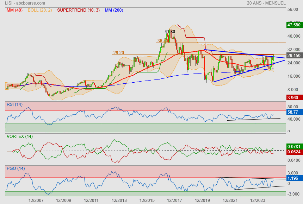Click the 12/2017 date axis label
The width and height of the screenshot is (303, 204).
[174, 200]
